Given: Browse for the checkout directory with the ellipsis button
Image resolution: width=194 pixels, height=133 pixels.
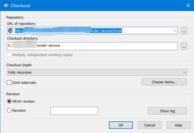Looking at the screenshot, I should click(x=184, y=46).
